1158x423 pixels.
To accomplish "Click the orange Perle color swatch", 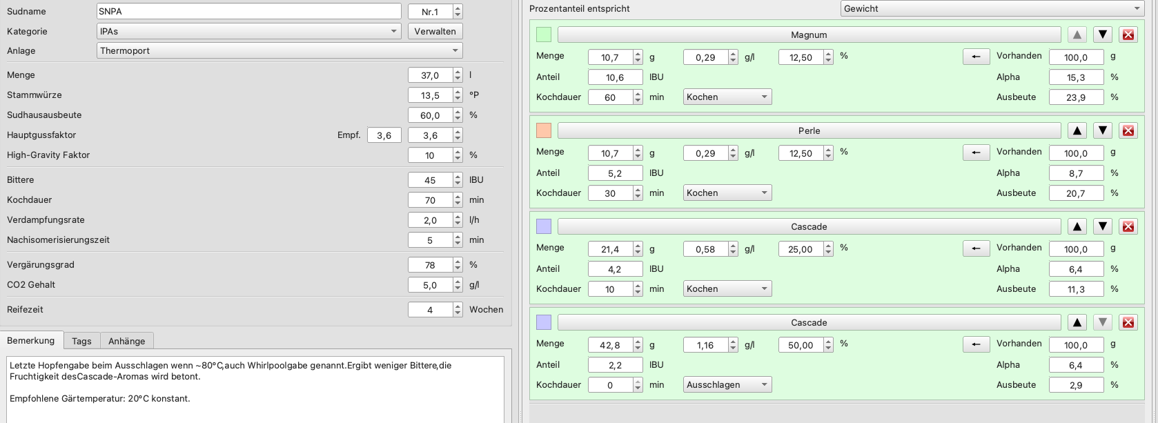I will (x=544, y=130).
